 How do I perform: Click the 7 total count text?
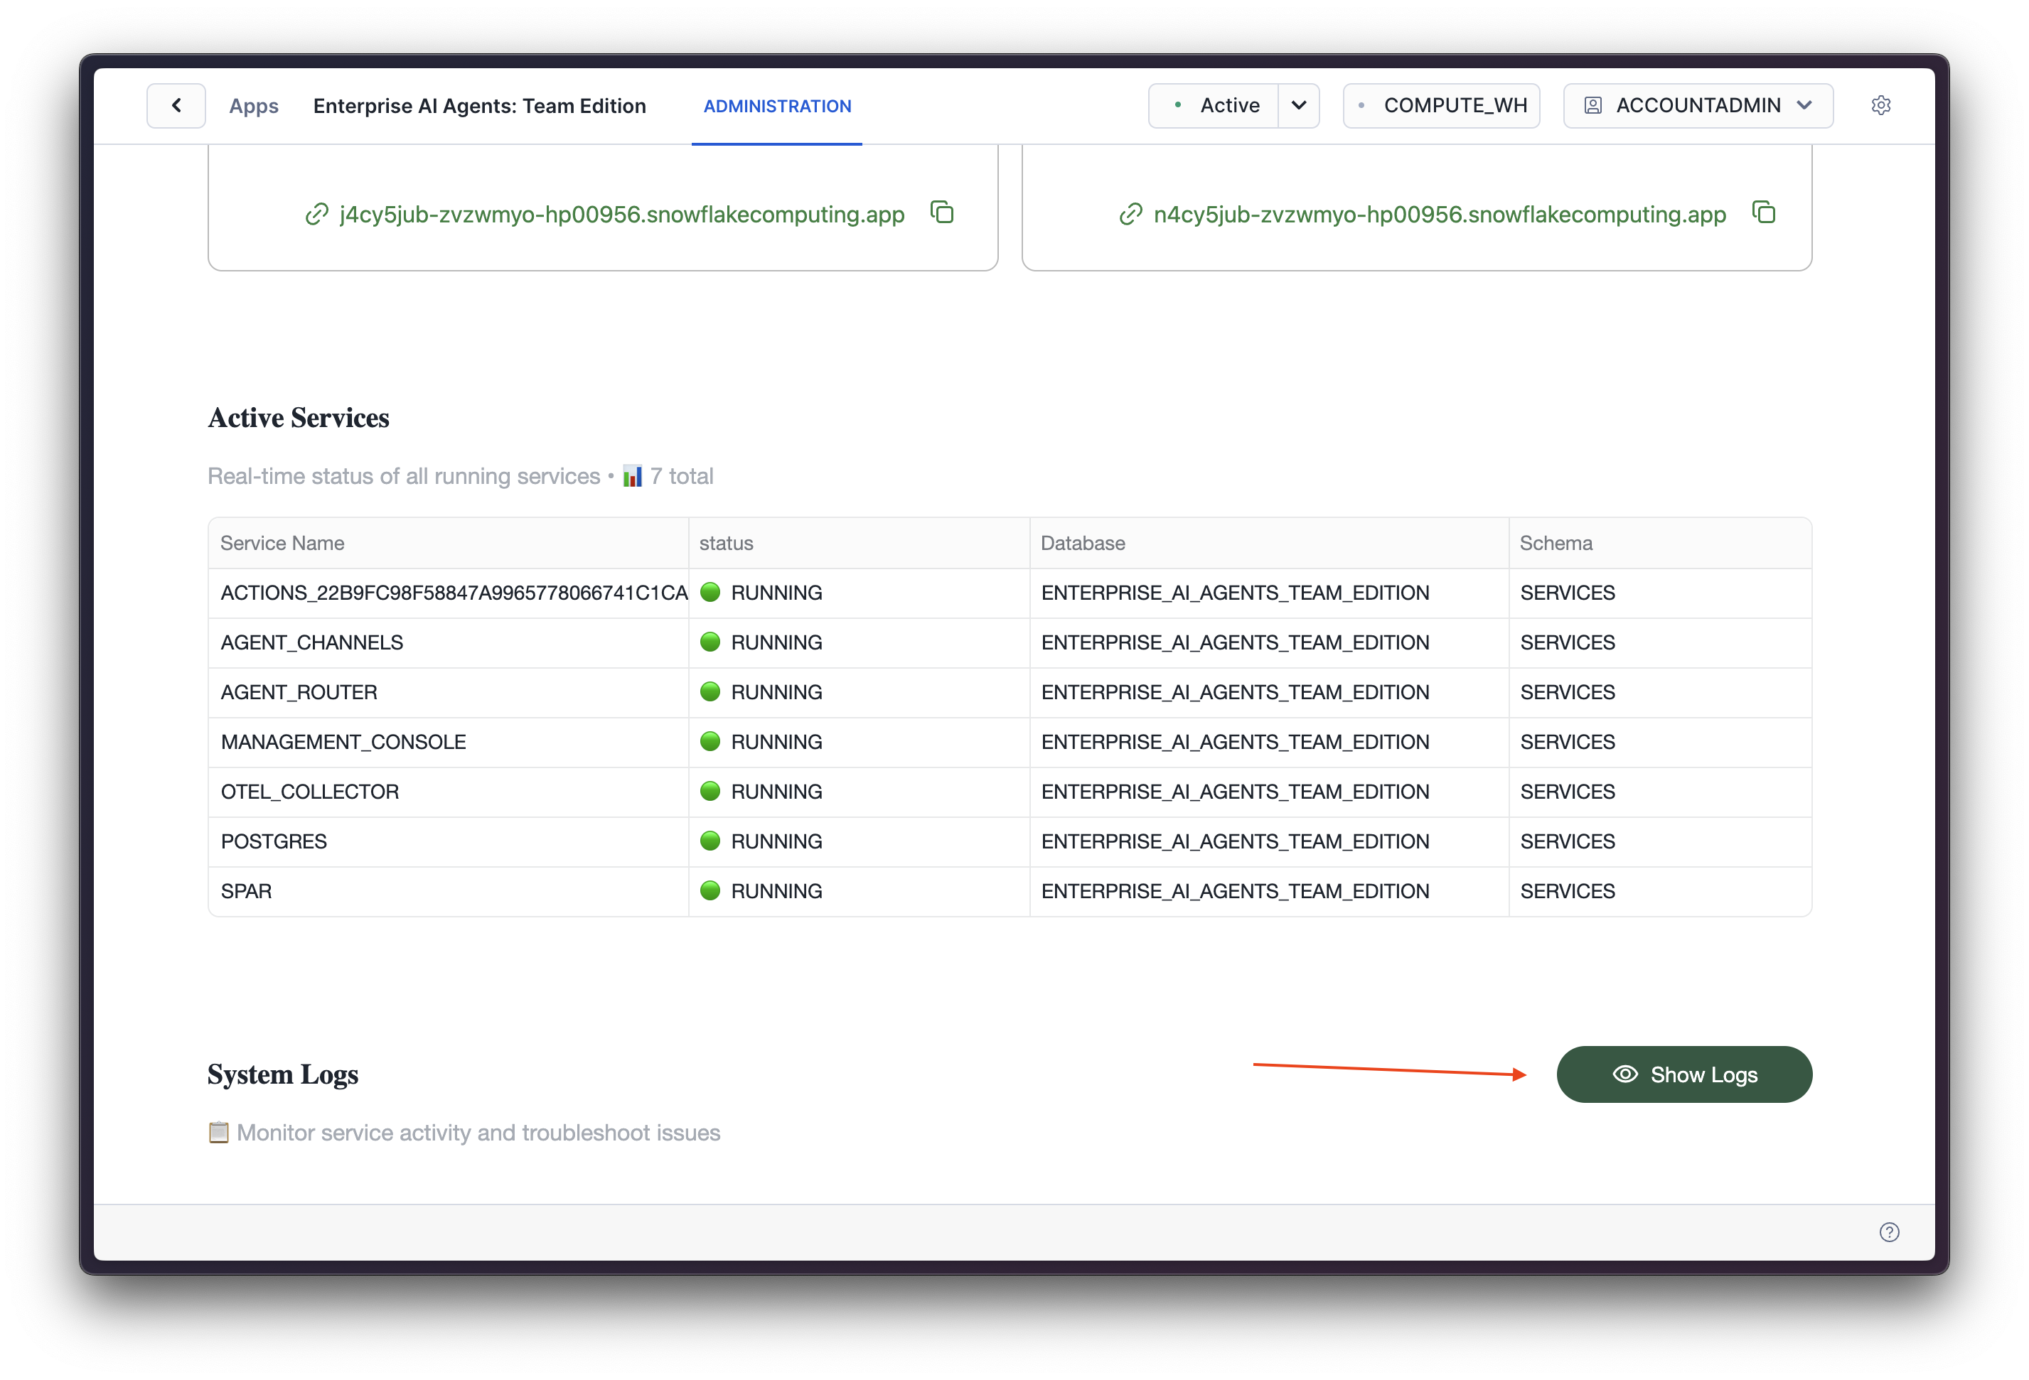click(x=681, y=477)
